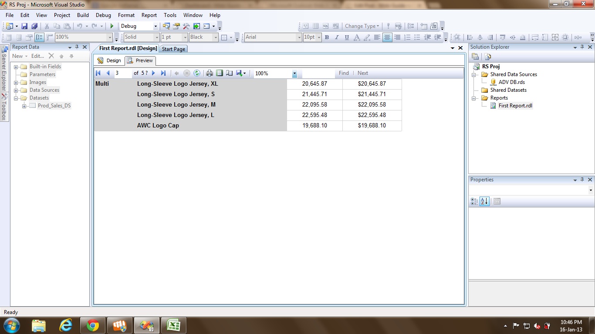595x334 pixels.
Task: Open the Report menu
Action: click(x=149, y=15)
